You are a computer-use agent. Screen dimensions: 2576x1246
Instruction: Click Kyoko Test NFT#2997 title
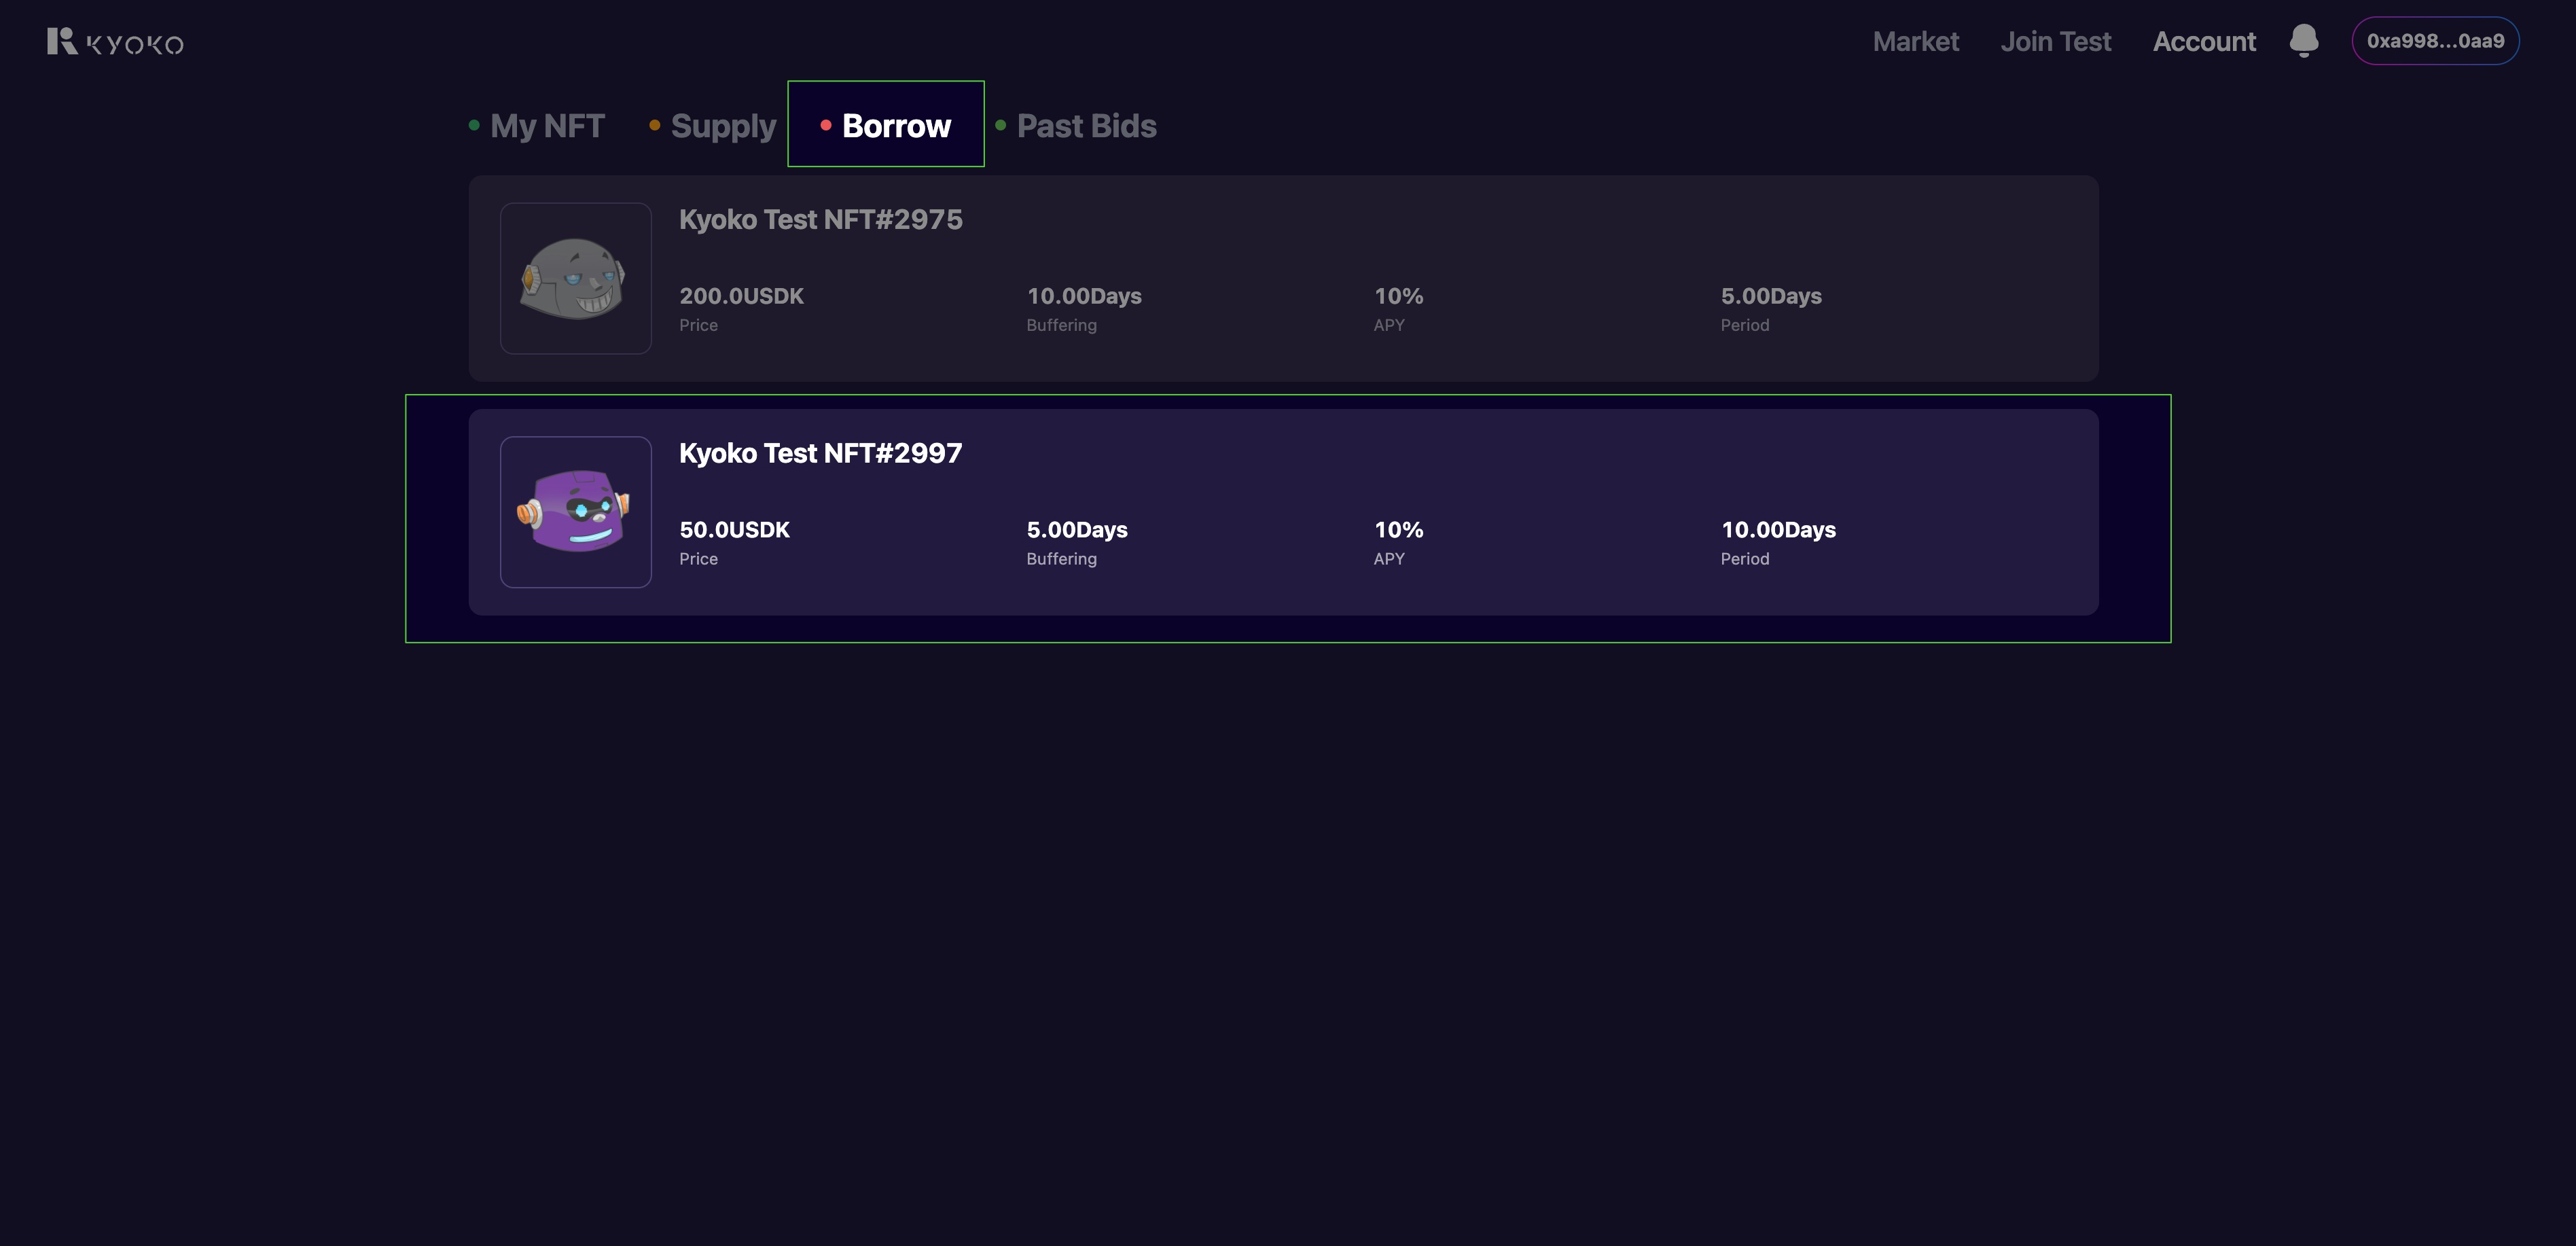821,453
